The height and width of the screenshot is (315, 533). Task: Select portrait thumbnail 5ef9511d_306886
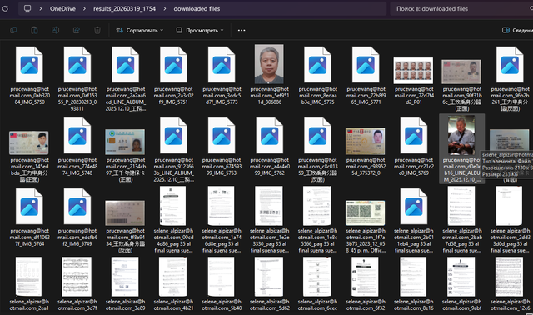click(269, 64)
